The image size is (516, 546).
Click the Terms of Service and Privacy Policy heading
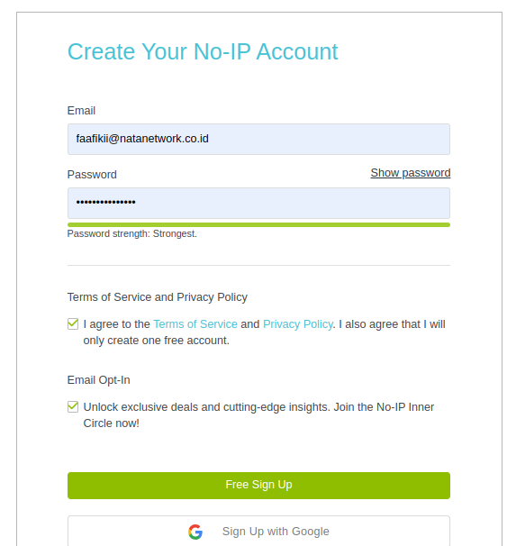(158, 297)
